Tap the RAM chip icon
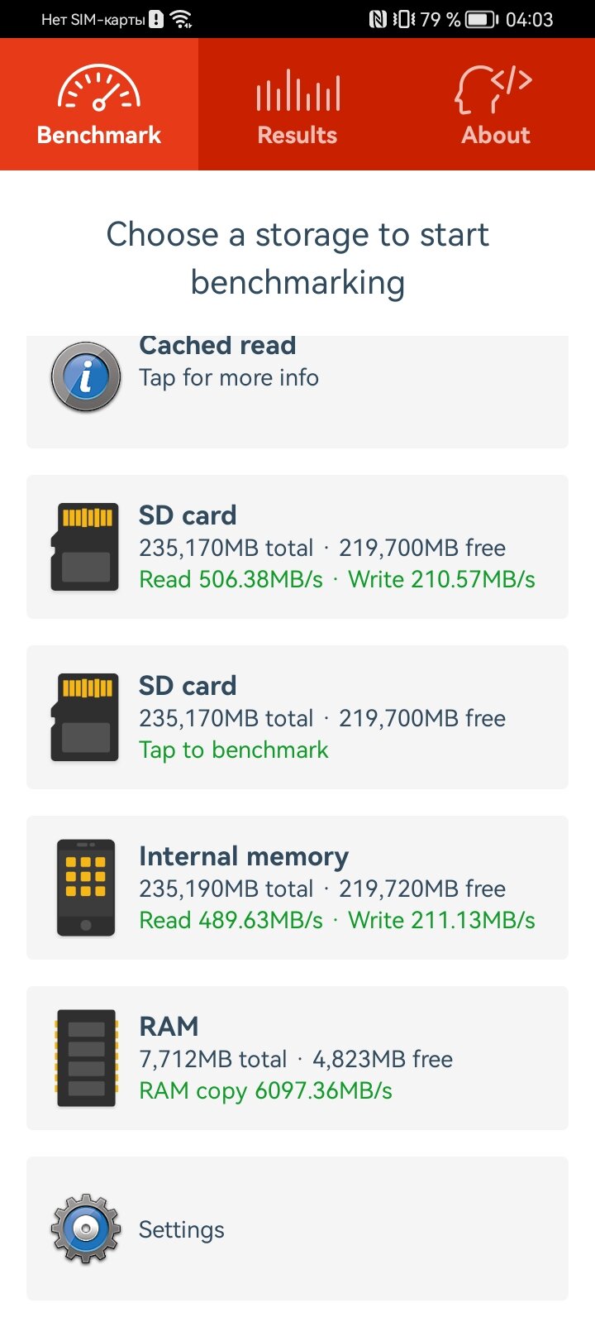Screen dimensions: 595x1327 (86, 1058)
